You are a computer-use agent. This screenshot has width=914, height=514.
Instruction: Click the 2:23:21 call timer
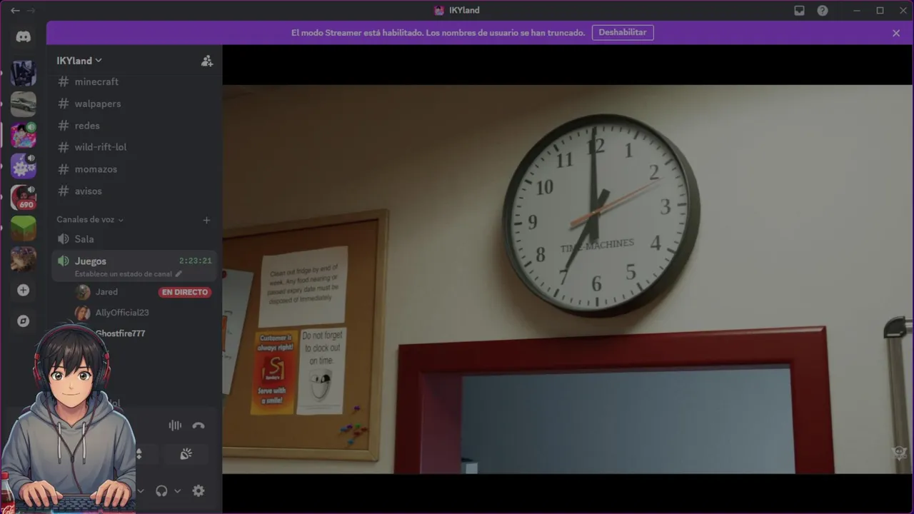click(x=196, y=261)
